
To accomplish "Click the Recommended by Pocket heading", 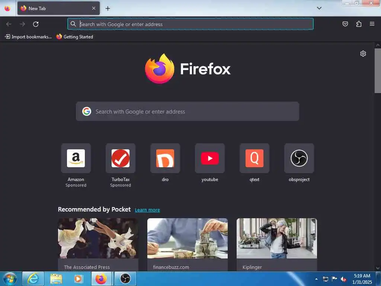I will tap(94, 209).
